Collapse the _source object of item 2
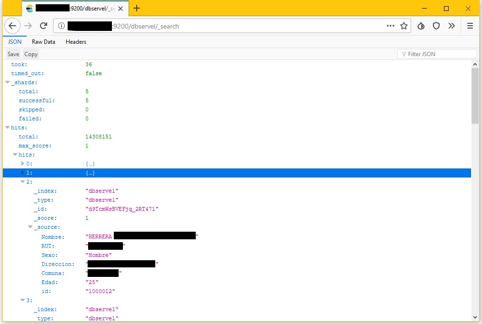The width and height of the screenshot is (482, 324). coord(30,227)
